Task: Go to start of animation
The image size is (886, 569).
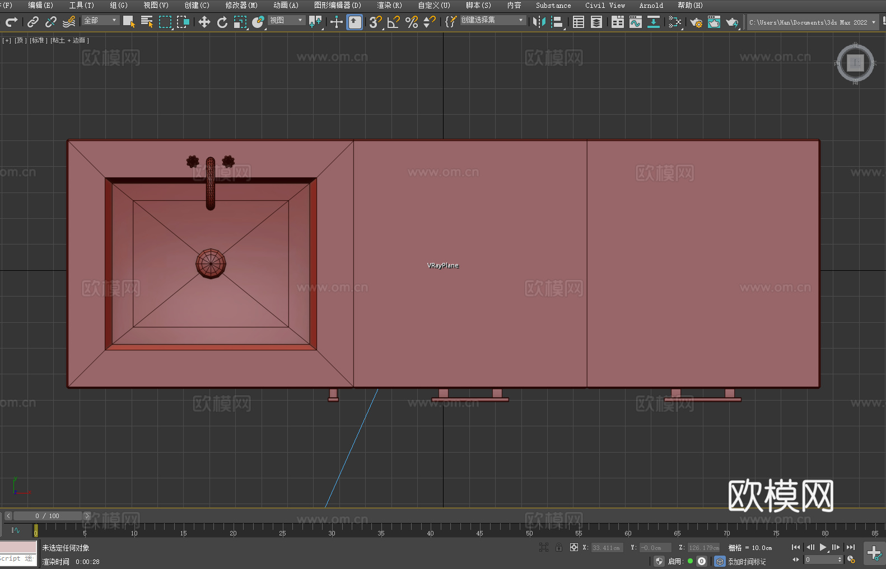Action: [796, 547]
